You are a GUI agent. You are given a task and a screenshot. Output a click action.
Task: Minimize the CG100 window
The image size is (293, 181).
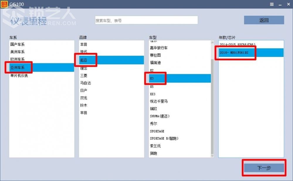[280, 4]
